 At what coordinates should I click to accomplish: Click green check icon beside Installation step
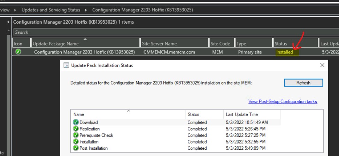76,142
